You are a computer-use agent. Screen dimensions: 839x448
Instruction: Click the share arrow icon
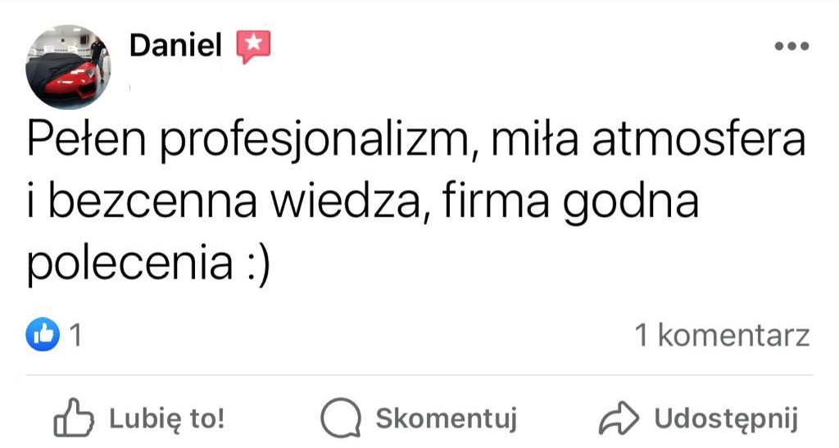[x=619, y=419]
